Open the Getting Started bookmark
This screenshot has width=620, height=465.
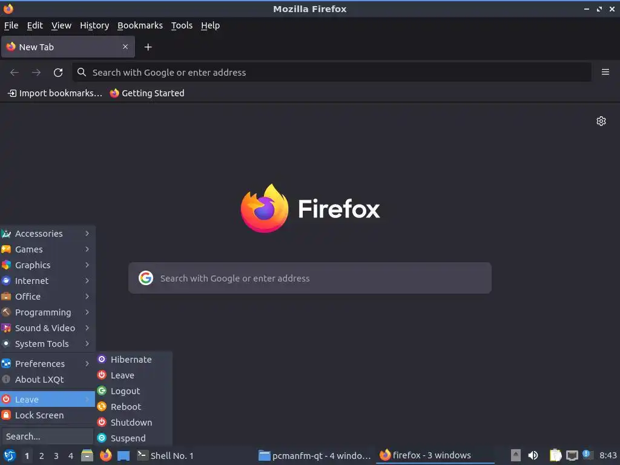(x=147, y=93)
